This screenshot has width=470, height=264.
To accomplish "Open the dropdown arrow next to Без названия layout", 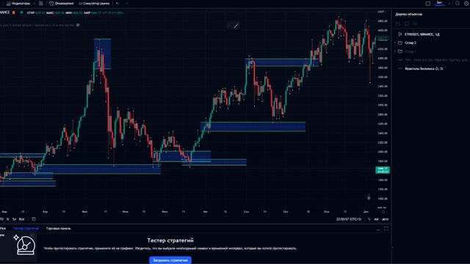I will click(x=449, y=4).
